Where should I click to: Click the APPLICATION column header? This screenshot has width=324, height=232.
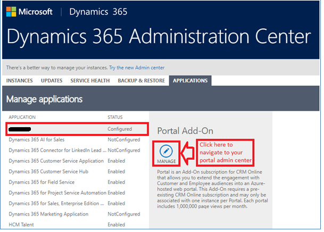22,117
